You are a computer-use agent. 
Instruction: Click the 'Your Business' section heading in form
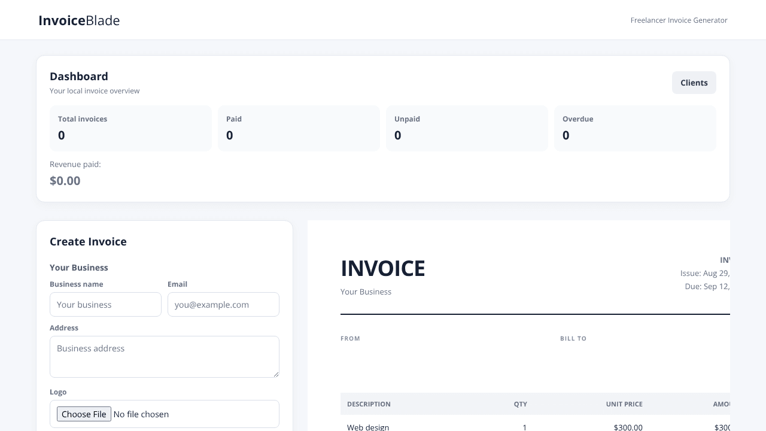pyautogui.click(x=79, y=268)
